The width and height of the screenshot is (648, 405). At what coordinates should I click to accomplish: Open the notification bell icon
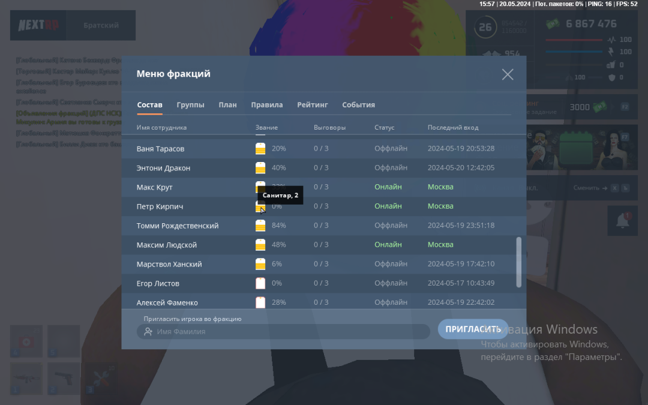(x=622, y=221)
